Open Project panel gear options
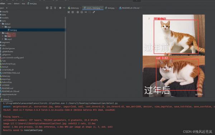Viewport: 215px width, 135px height. (60, 8)
